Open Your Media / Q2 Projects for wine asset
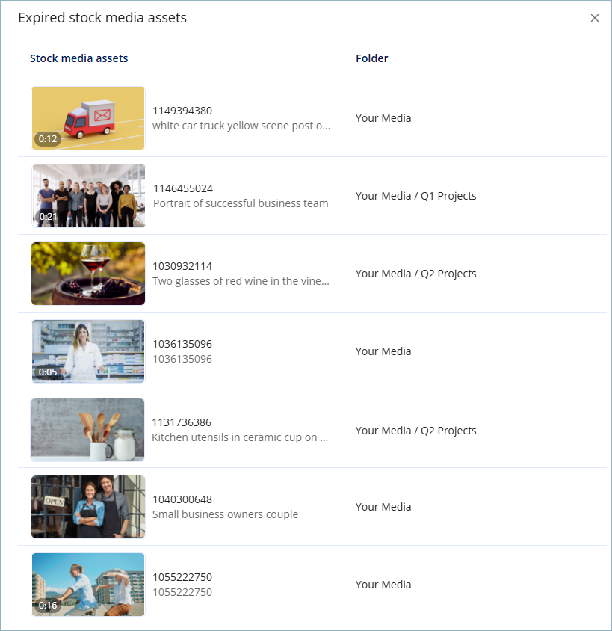This screenshot has width=612, height=631. pos(415,273)
